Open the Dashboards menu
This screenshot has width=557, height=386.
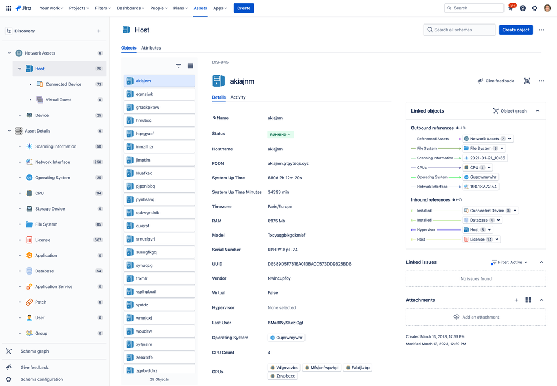[130, 8]
